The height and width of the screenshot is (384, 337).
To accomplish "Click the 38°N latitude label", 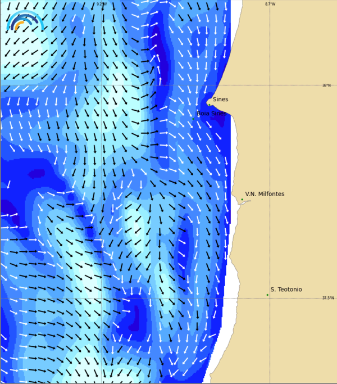I will coord(326,85).
